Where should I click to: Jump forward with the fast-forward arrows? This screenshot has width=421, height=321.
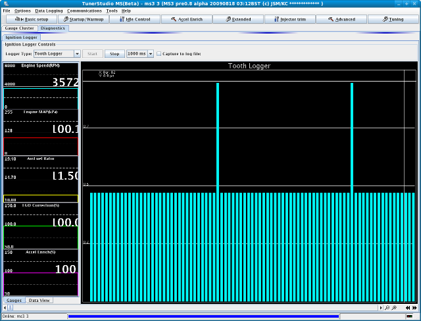coord(414,307)
